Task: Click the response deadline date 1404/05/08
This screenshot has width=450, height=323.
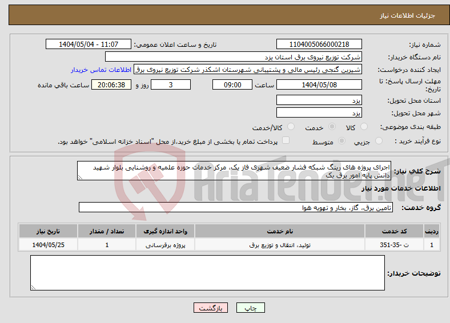Action: (319, 85)
